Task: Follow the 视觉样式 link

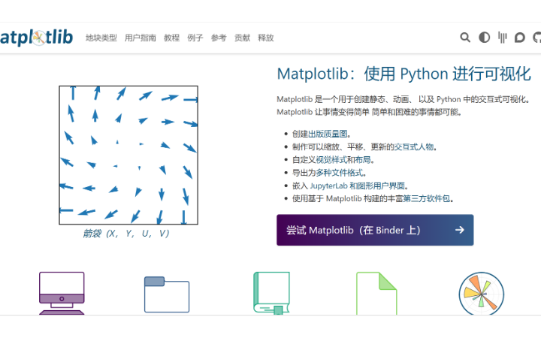Action: coord(331,160)
